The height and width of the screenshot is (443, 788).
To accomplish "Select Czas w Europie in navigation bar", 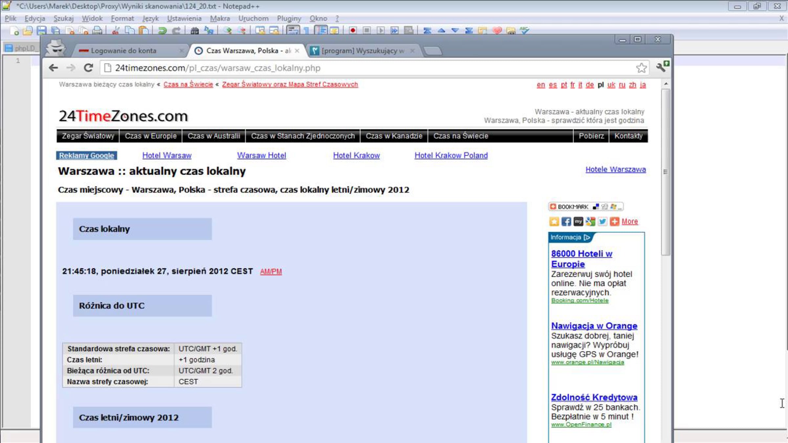I will point(151,136).
